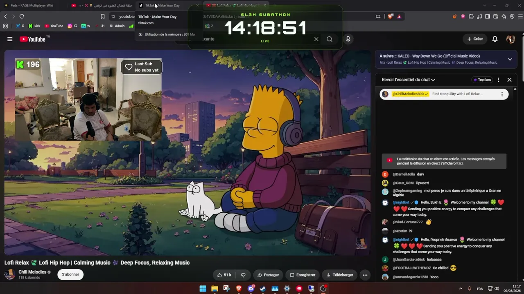Open the Brave VPN shield icon
Screen dimensions: 524x294
[512, 16]
